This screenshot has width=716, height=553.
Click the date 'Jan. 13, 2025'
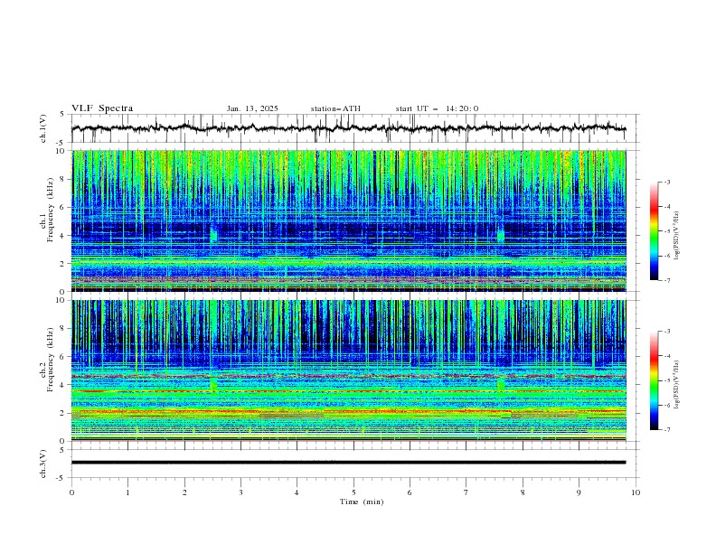pyautogui.click(x=252, y=108)
